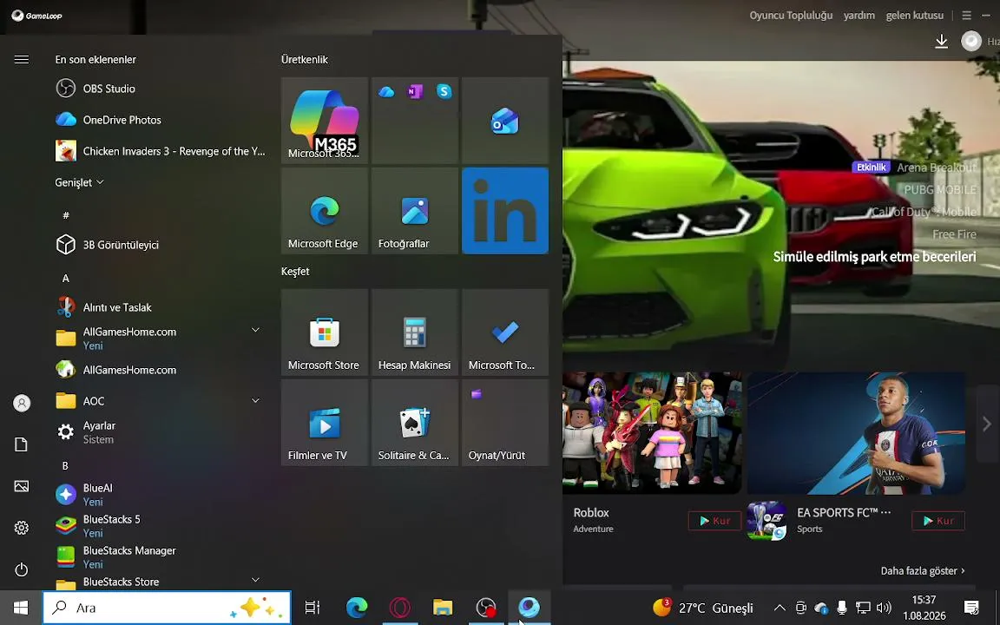Open volume control in system tray
1000x625 pixels.
tap(884, 608)
